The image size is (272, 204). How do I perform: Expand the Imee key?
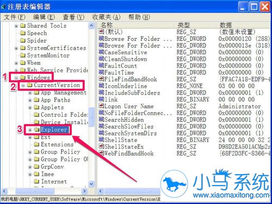pos(30,175)
